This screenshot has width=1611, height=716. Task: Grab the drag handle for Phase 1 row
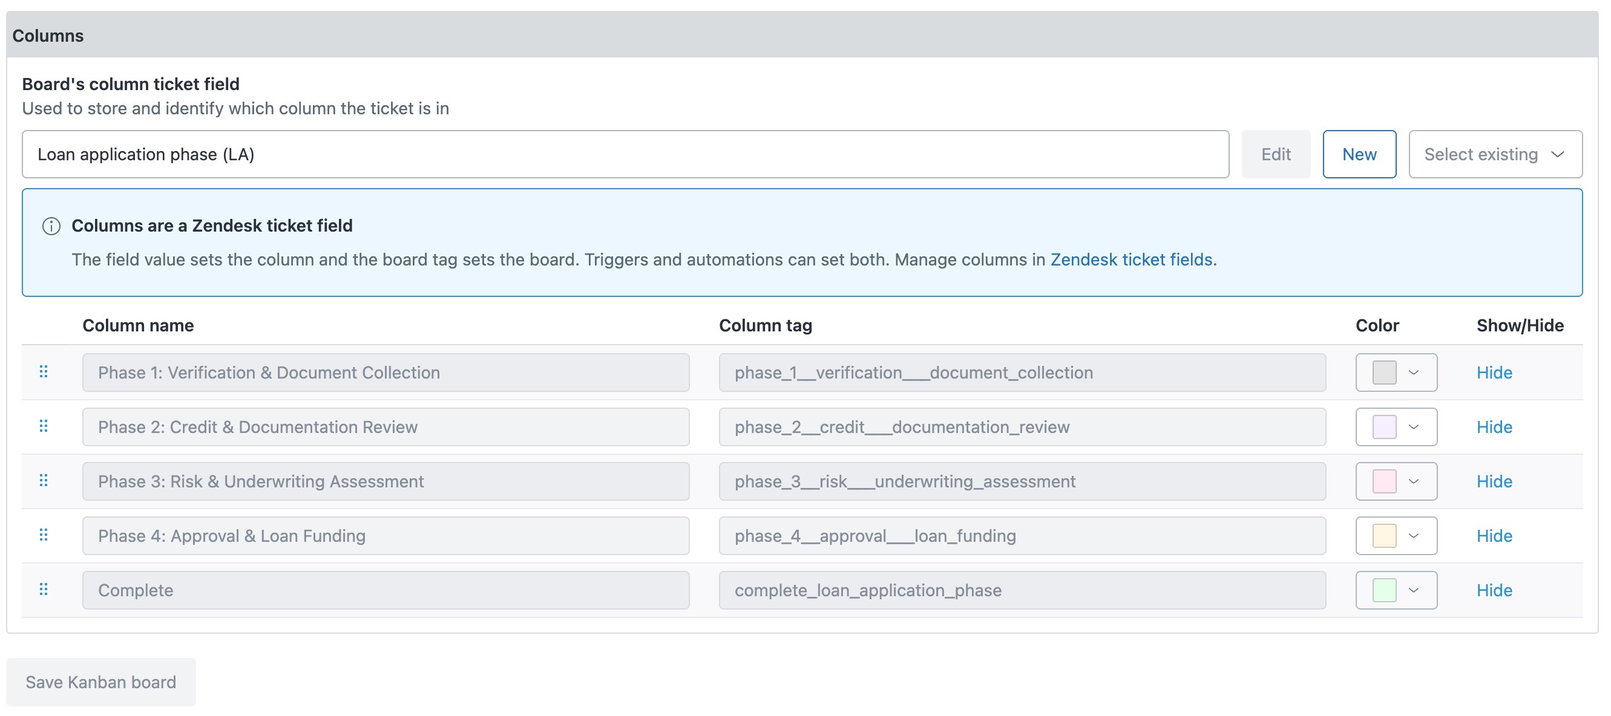(x=44, y=373)
